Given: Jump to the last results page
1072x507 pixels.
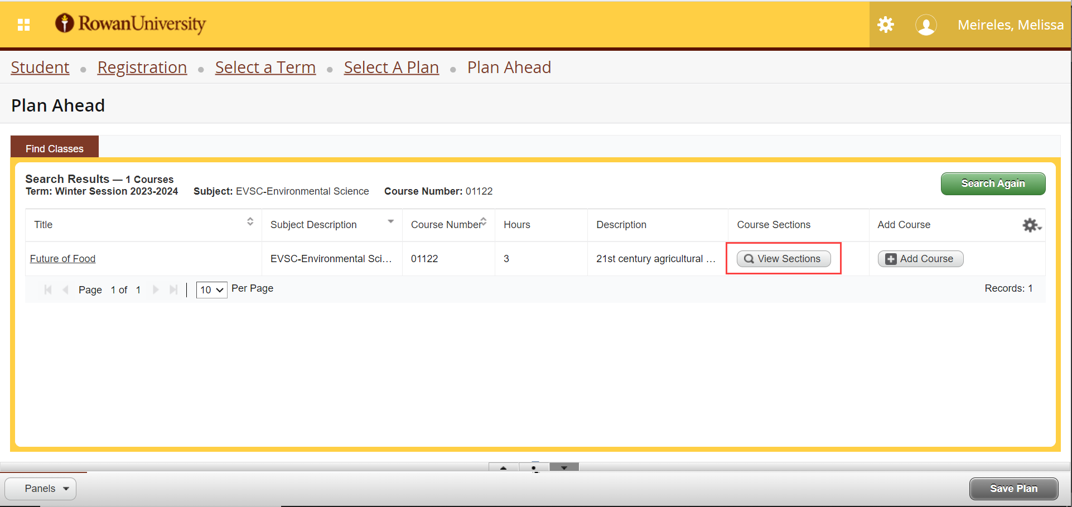Looking at the screenshot, I should (x=173, y=289).
